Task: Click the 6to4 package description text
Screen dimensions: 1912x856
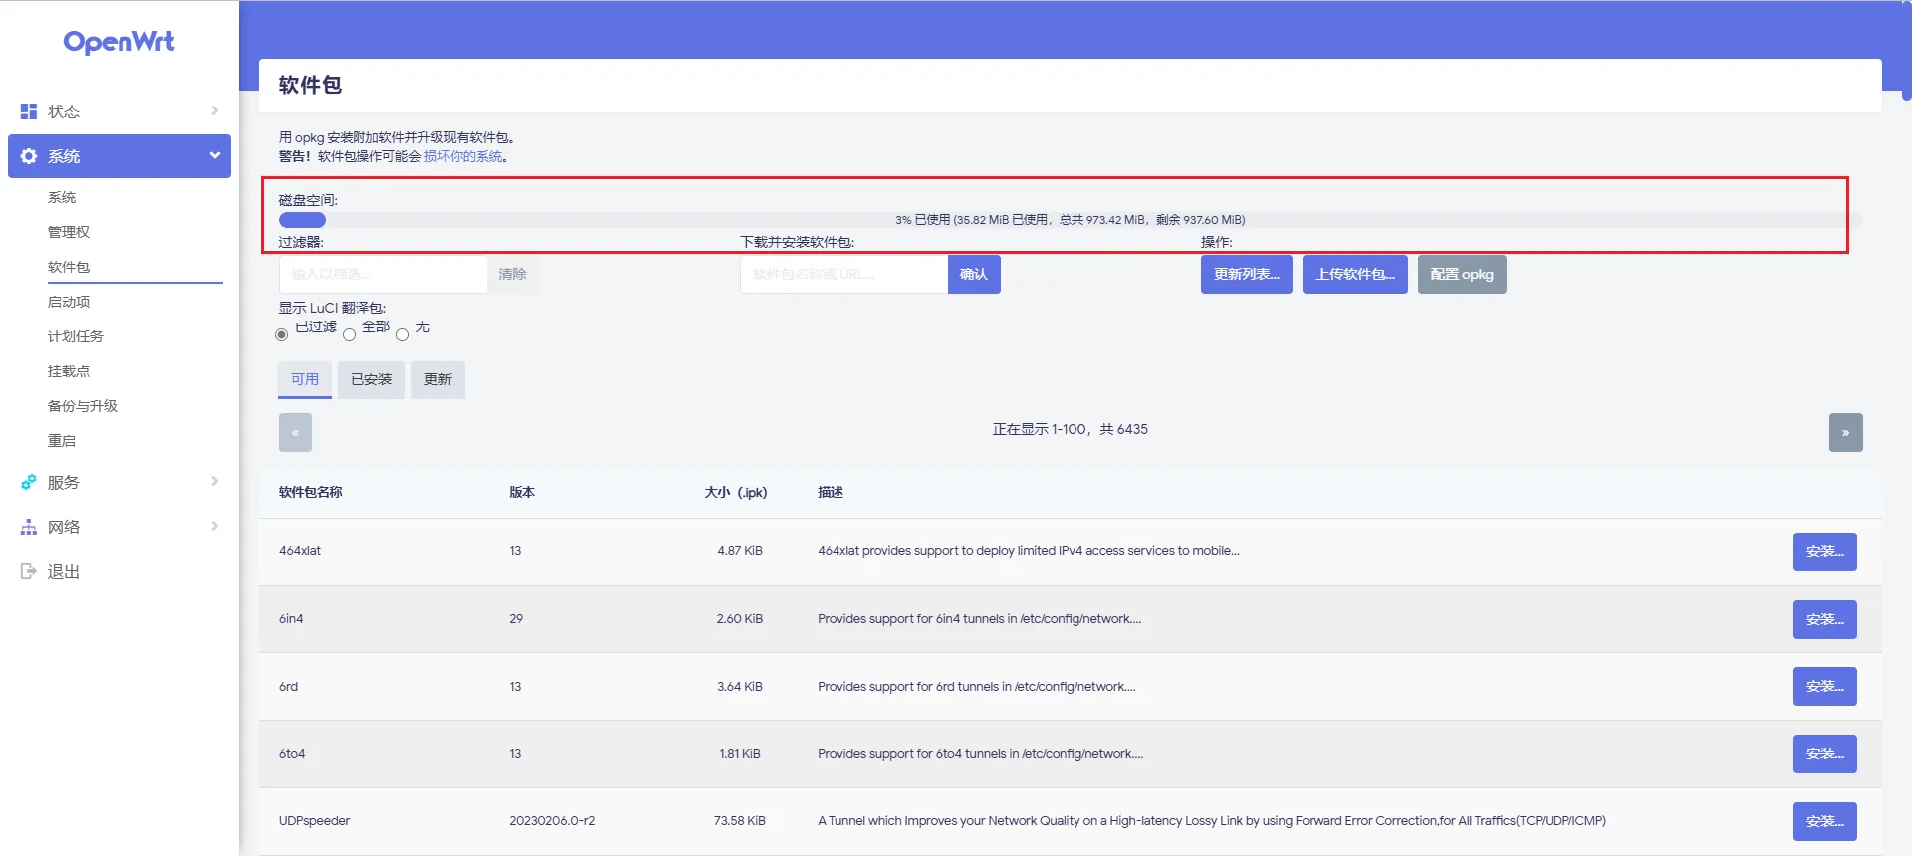Action: pos(981,754)
